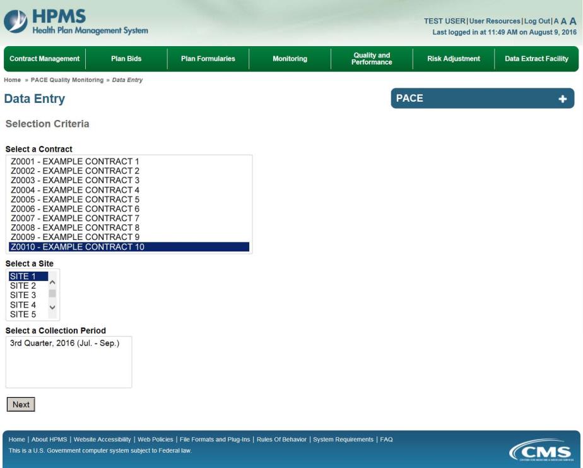The width and height of the screenshot is (583, 468).
Task: Choose SITE 2 in site list
Action: pos(28,286)
